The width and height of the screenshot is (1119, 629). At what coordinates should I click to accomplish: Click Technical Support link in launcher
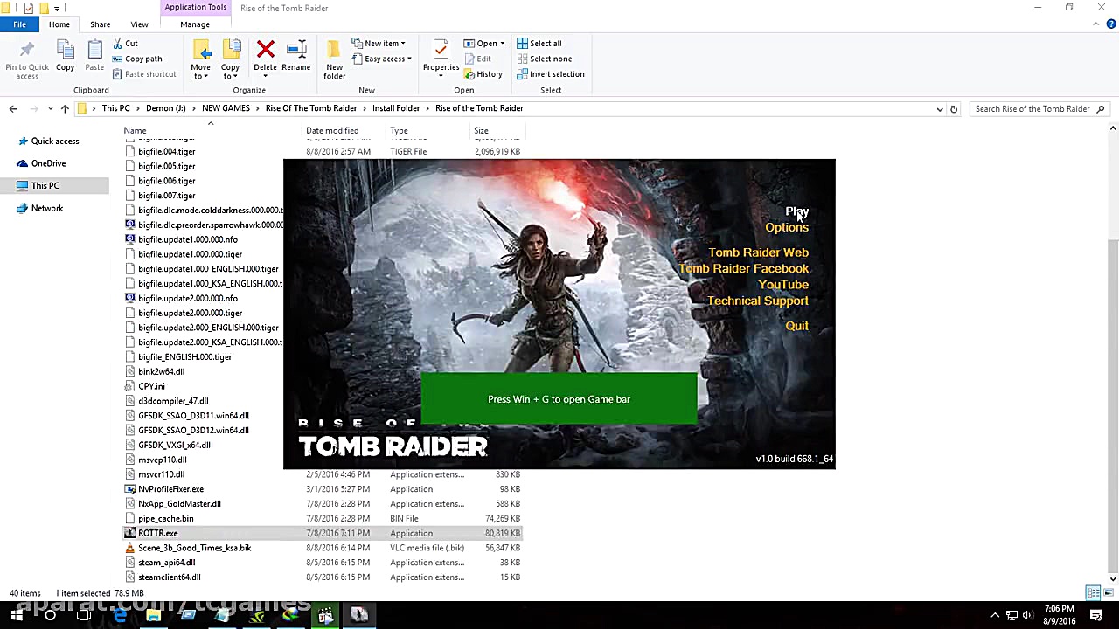coord(757,301)
